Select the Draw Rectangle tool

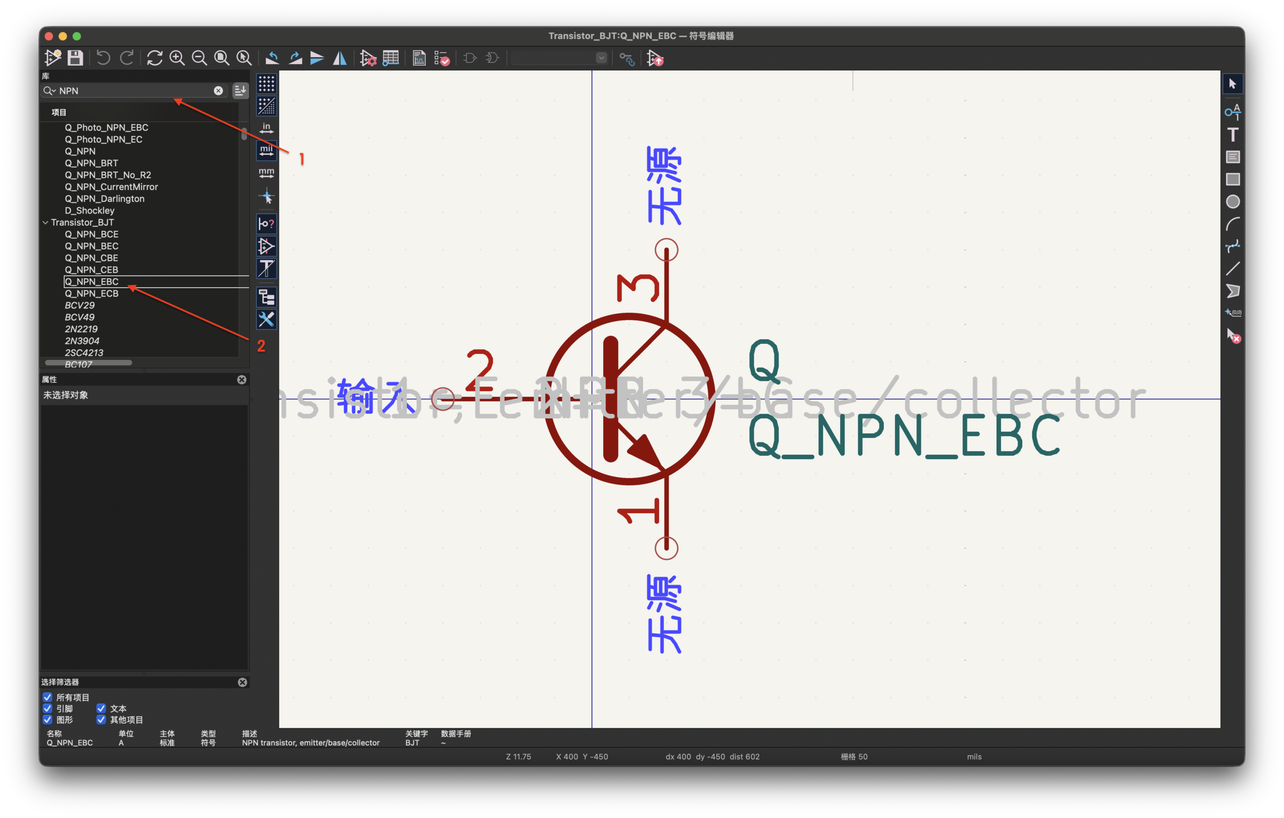[1232, 179]
